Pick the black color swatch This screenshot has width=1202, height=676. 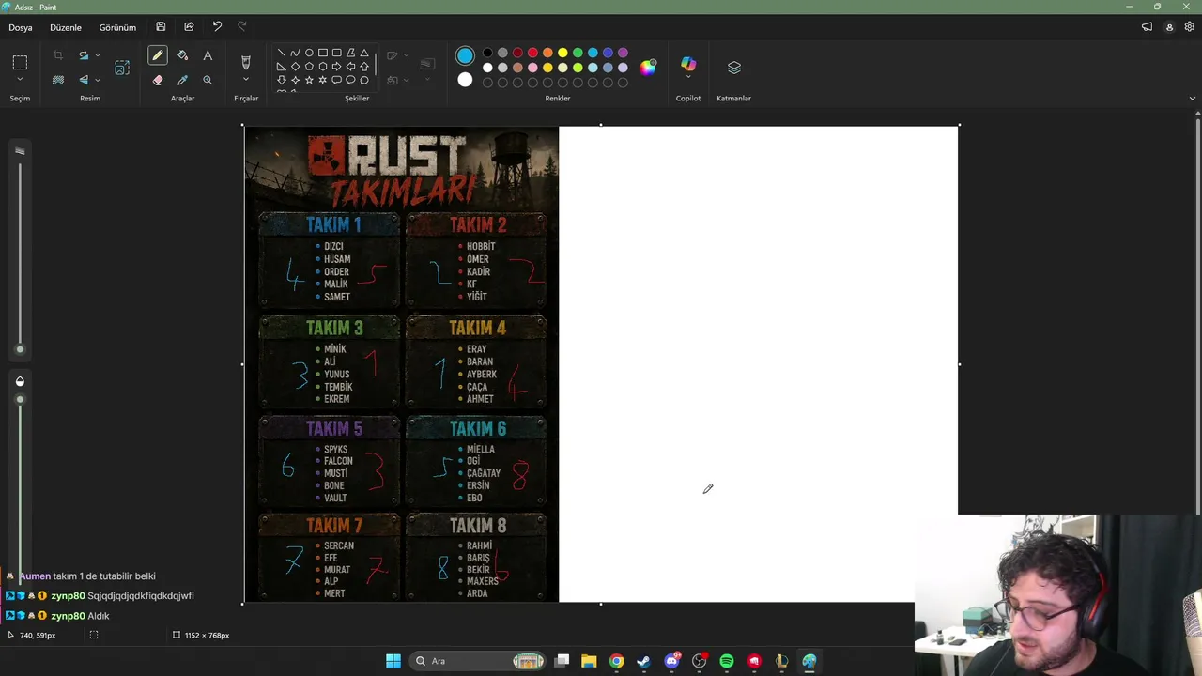(x=487, y=53)
